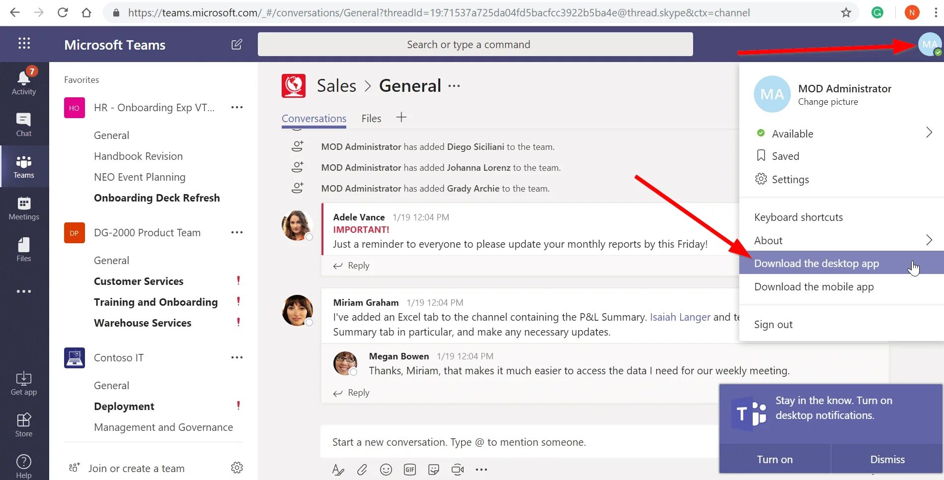Image resolution: width=944 pixels, height=480 pixels.
Task: Open more options for DG-2000 Product Team
Action: 237,232
